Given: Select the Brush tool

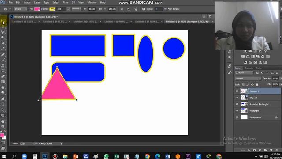Looking at the screenshot, I should (x=3, y=60).
